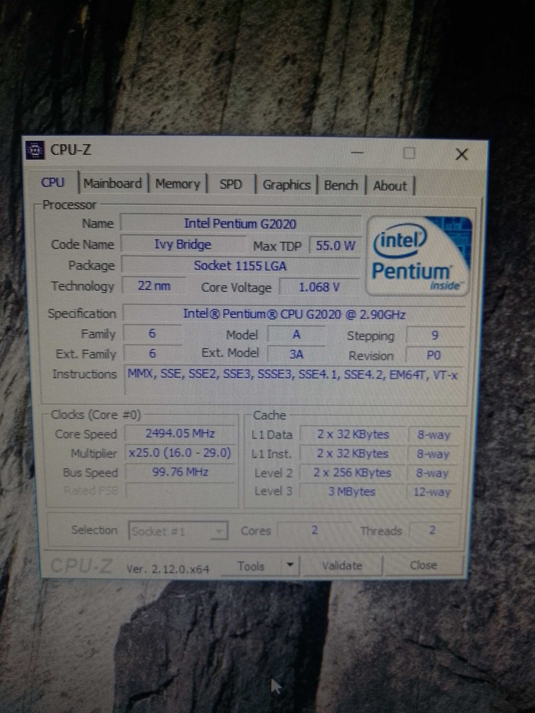Viewport: 535px width, 713px height.
Task: Click the Name field Intel Pentium G2020
Action: coord(240,223)
